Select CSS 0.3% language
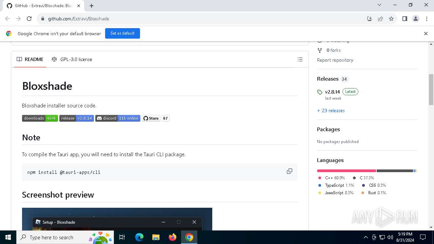 [374, 185]
